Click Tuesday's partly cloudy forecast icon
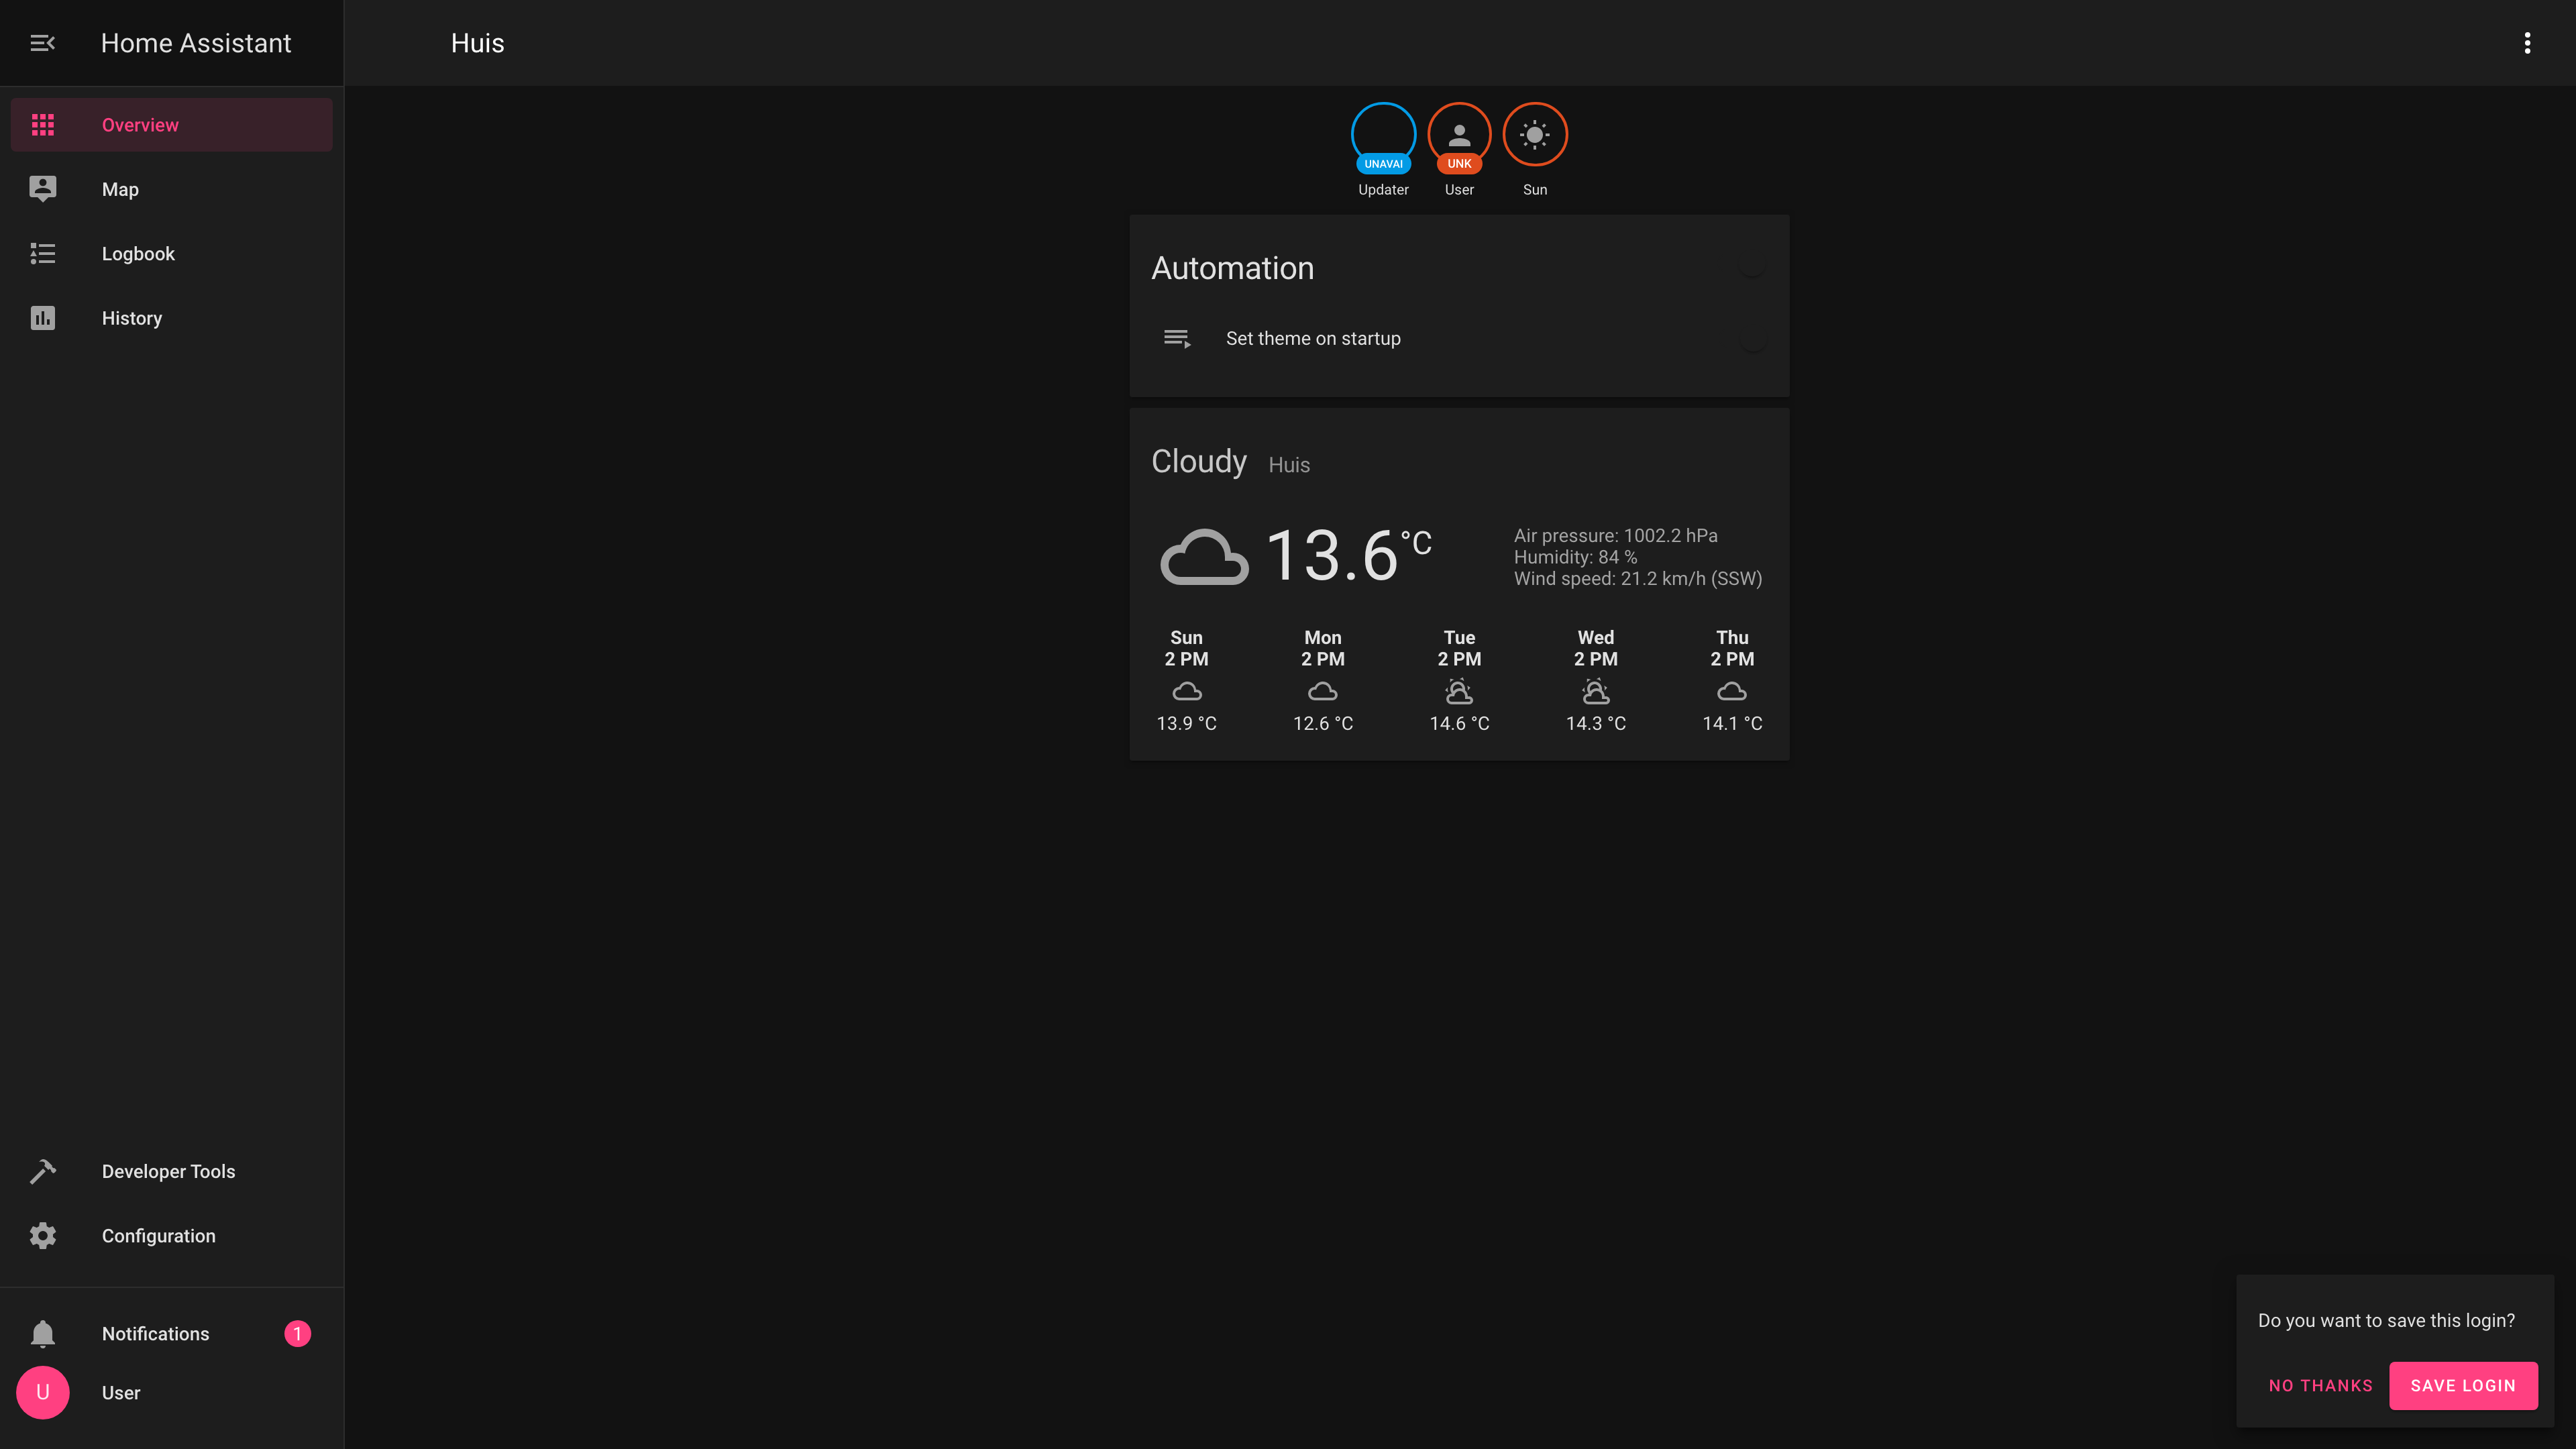The width and height of the screenshot is (2576, 1449). [x=1459, y=691]
